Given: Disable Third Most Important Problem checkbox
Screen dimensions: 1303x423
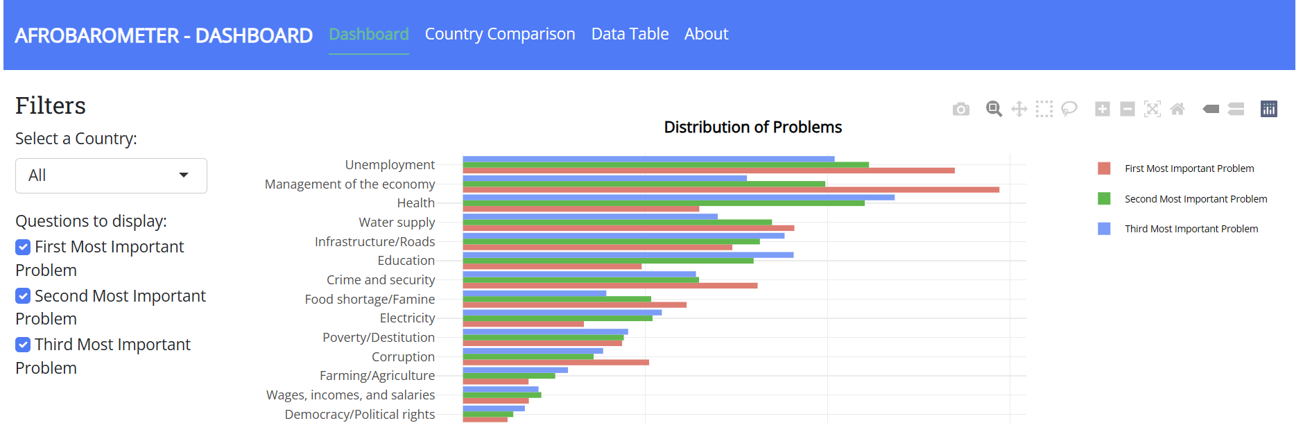Looking at the screenshot, I should click(23, 345).
